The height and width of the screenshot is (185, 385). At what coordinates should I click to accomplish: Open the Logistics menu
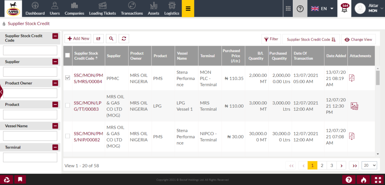point(171,9)
